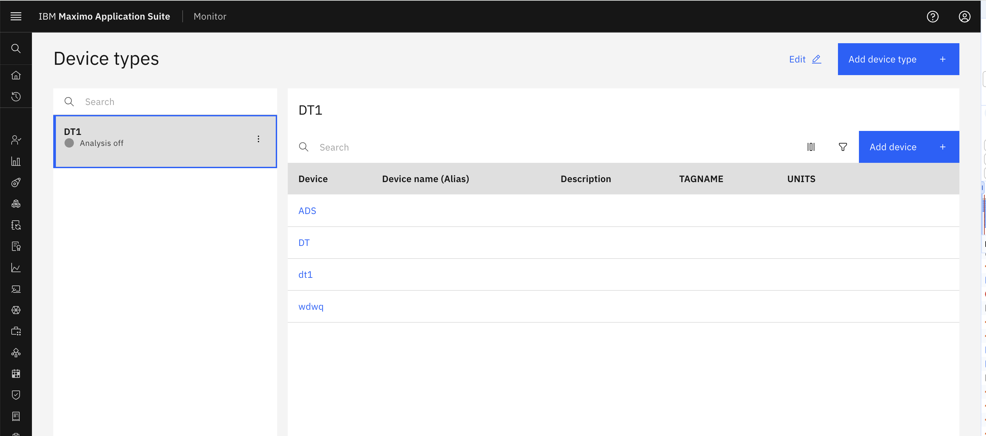Click the help question mark icon
986x436 pixels.
pos(932,16)
